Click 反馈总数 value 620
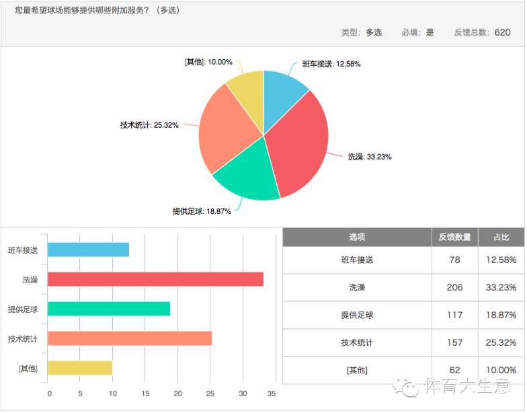The height and width of the screenshot is (413, 527). (x=503, y=32)
